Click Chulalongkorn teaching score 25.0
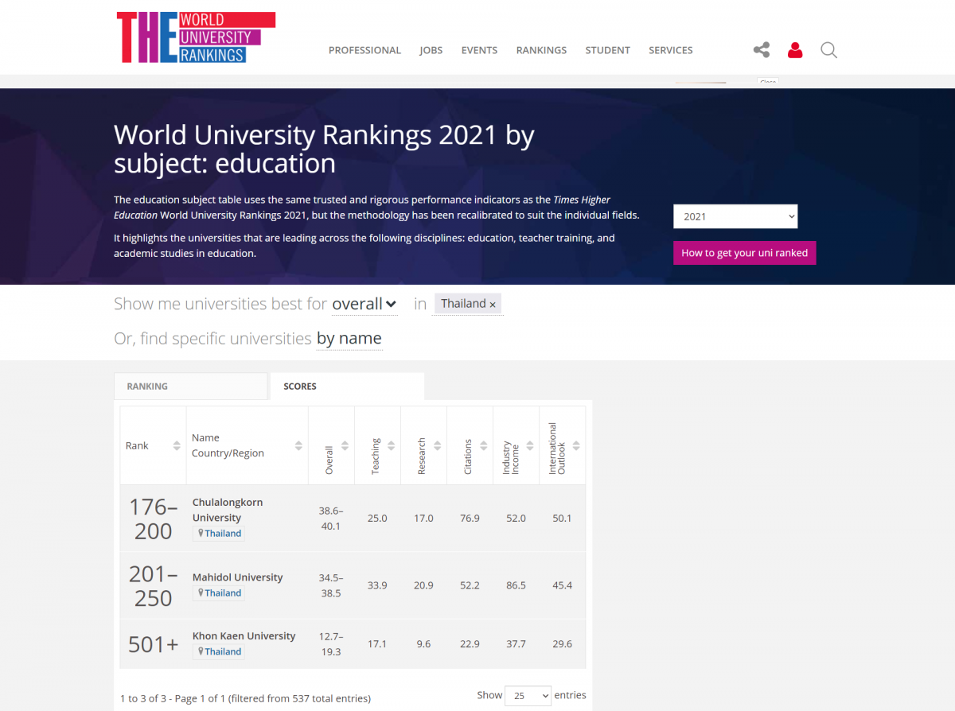Screen dimensions: 955x711 [x=377, y=519]
